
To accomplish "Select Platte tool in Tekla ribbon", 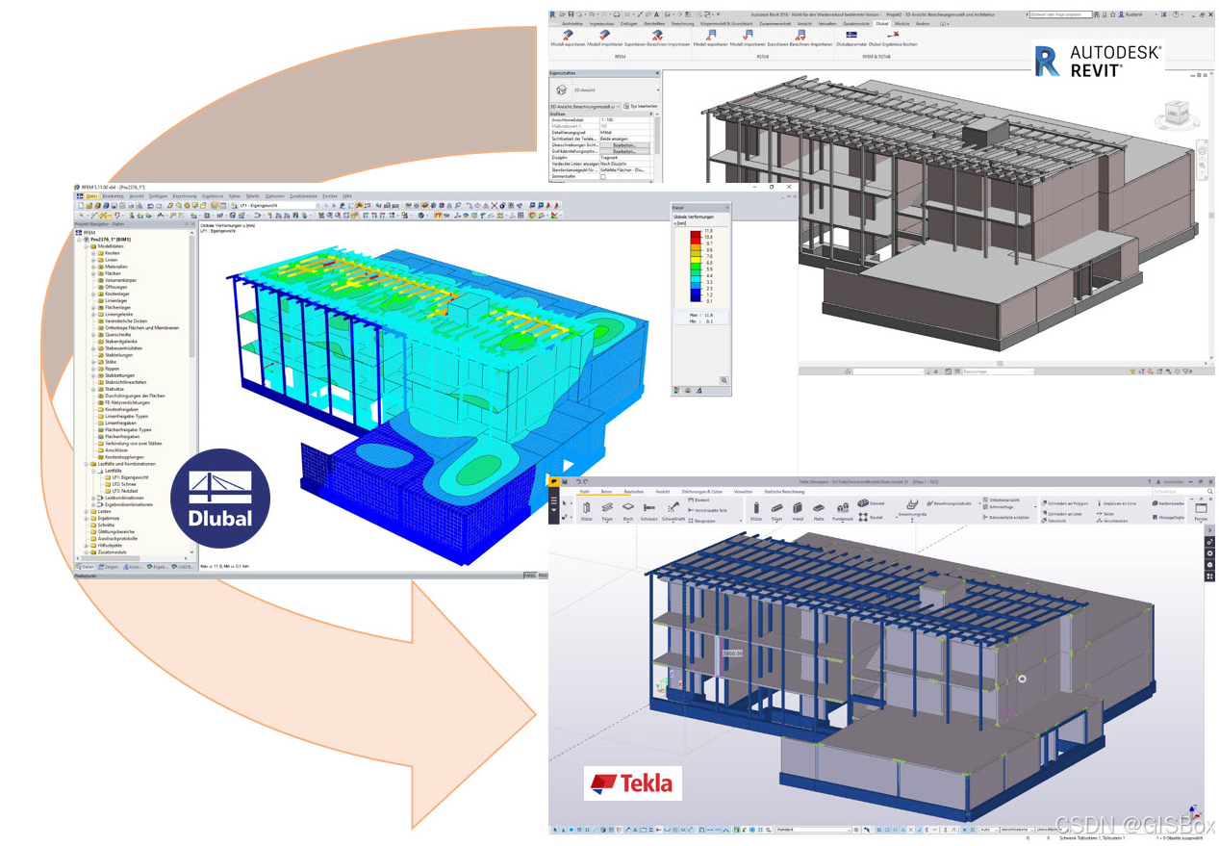I will (819, 510).
